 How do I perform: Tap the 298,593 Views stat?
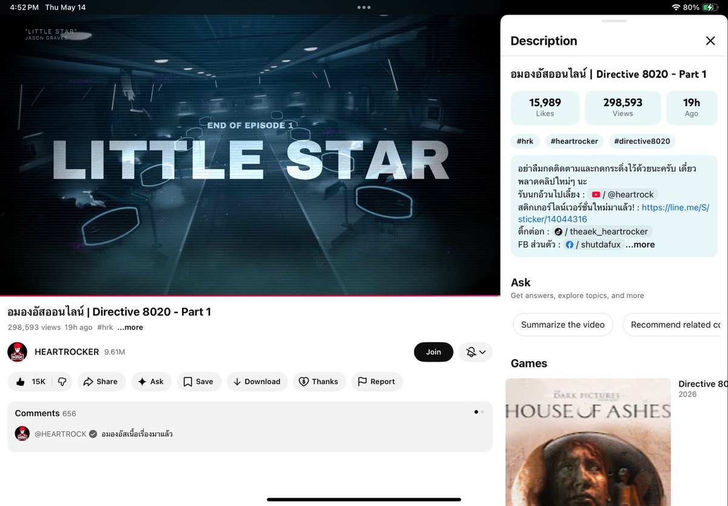(x=622, y=108)
